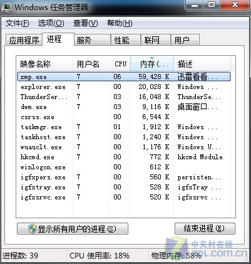251x264 pixels.
Task: Select the taskhost.exe process
Action: [124, 137]
